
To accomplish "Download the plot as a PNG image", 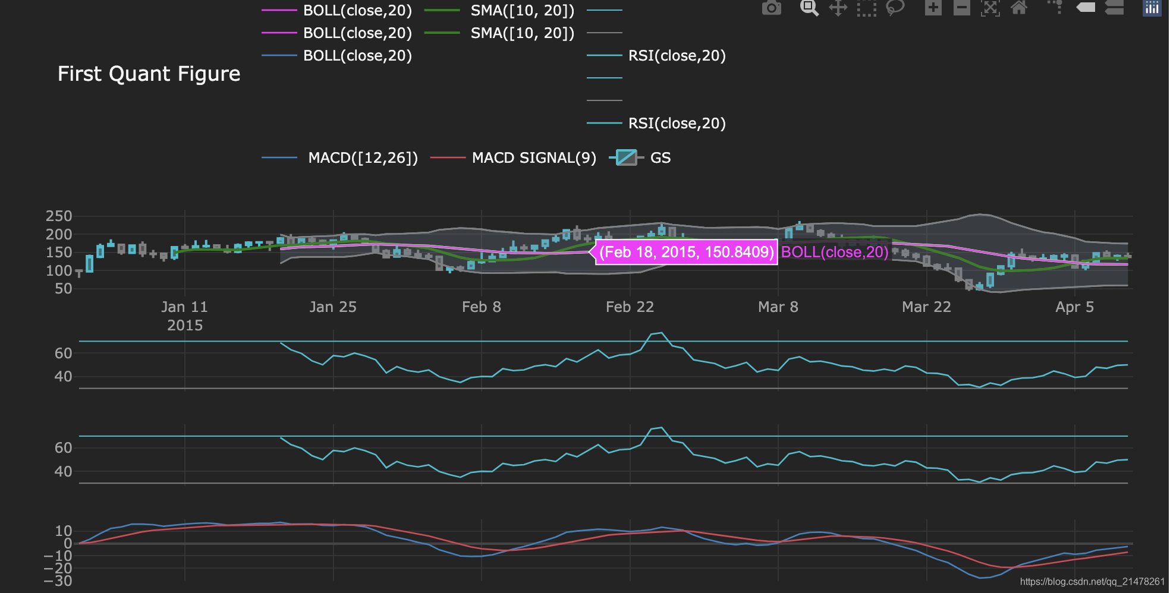I will coord(771,8).
